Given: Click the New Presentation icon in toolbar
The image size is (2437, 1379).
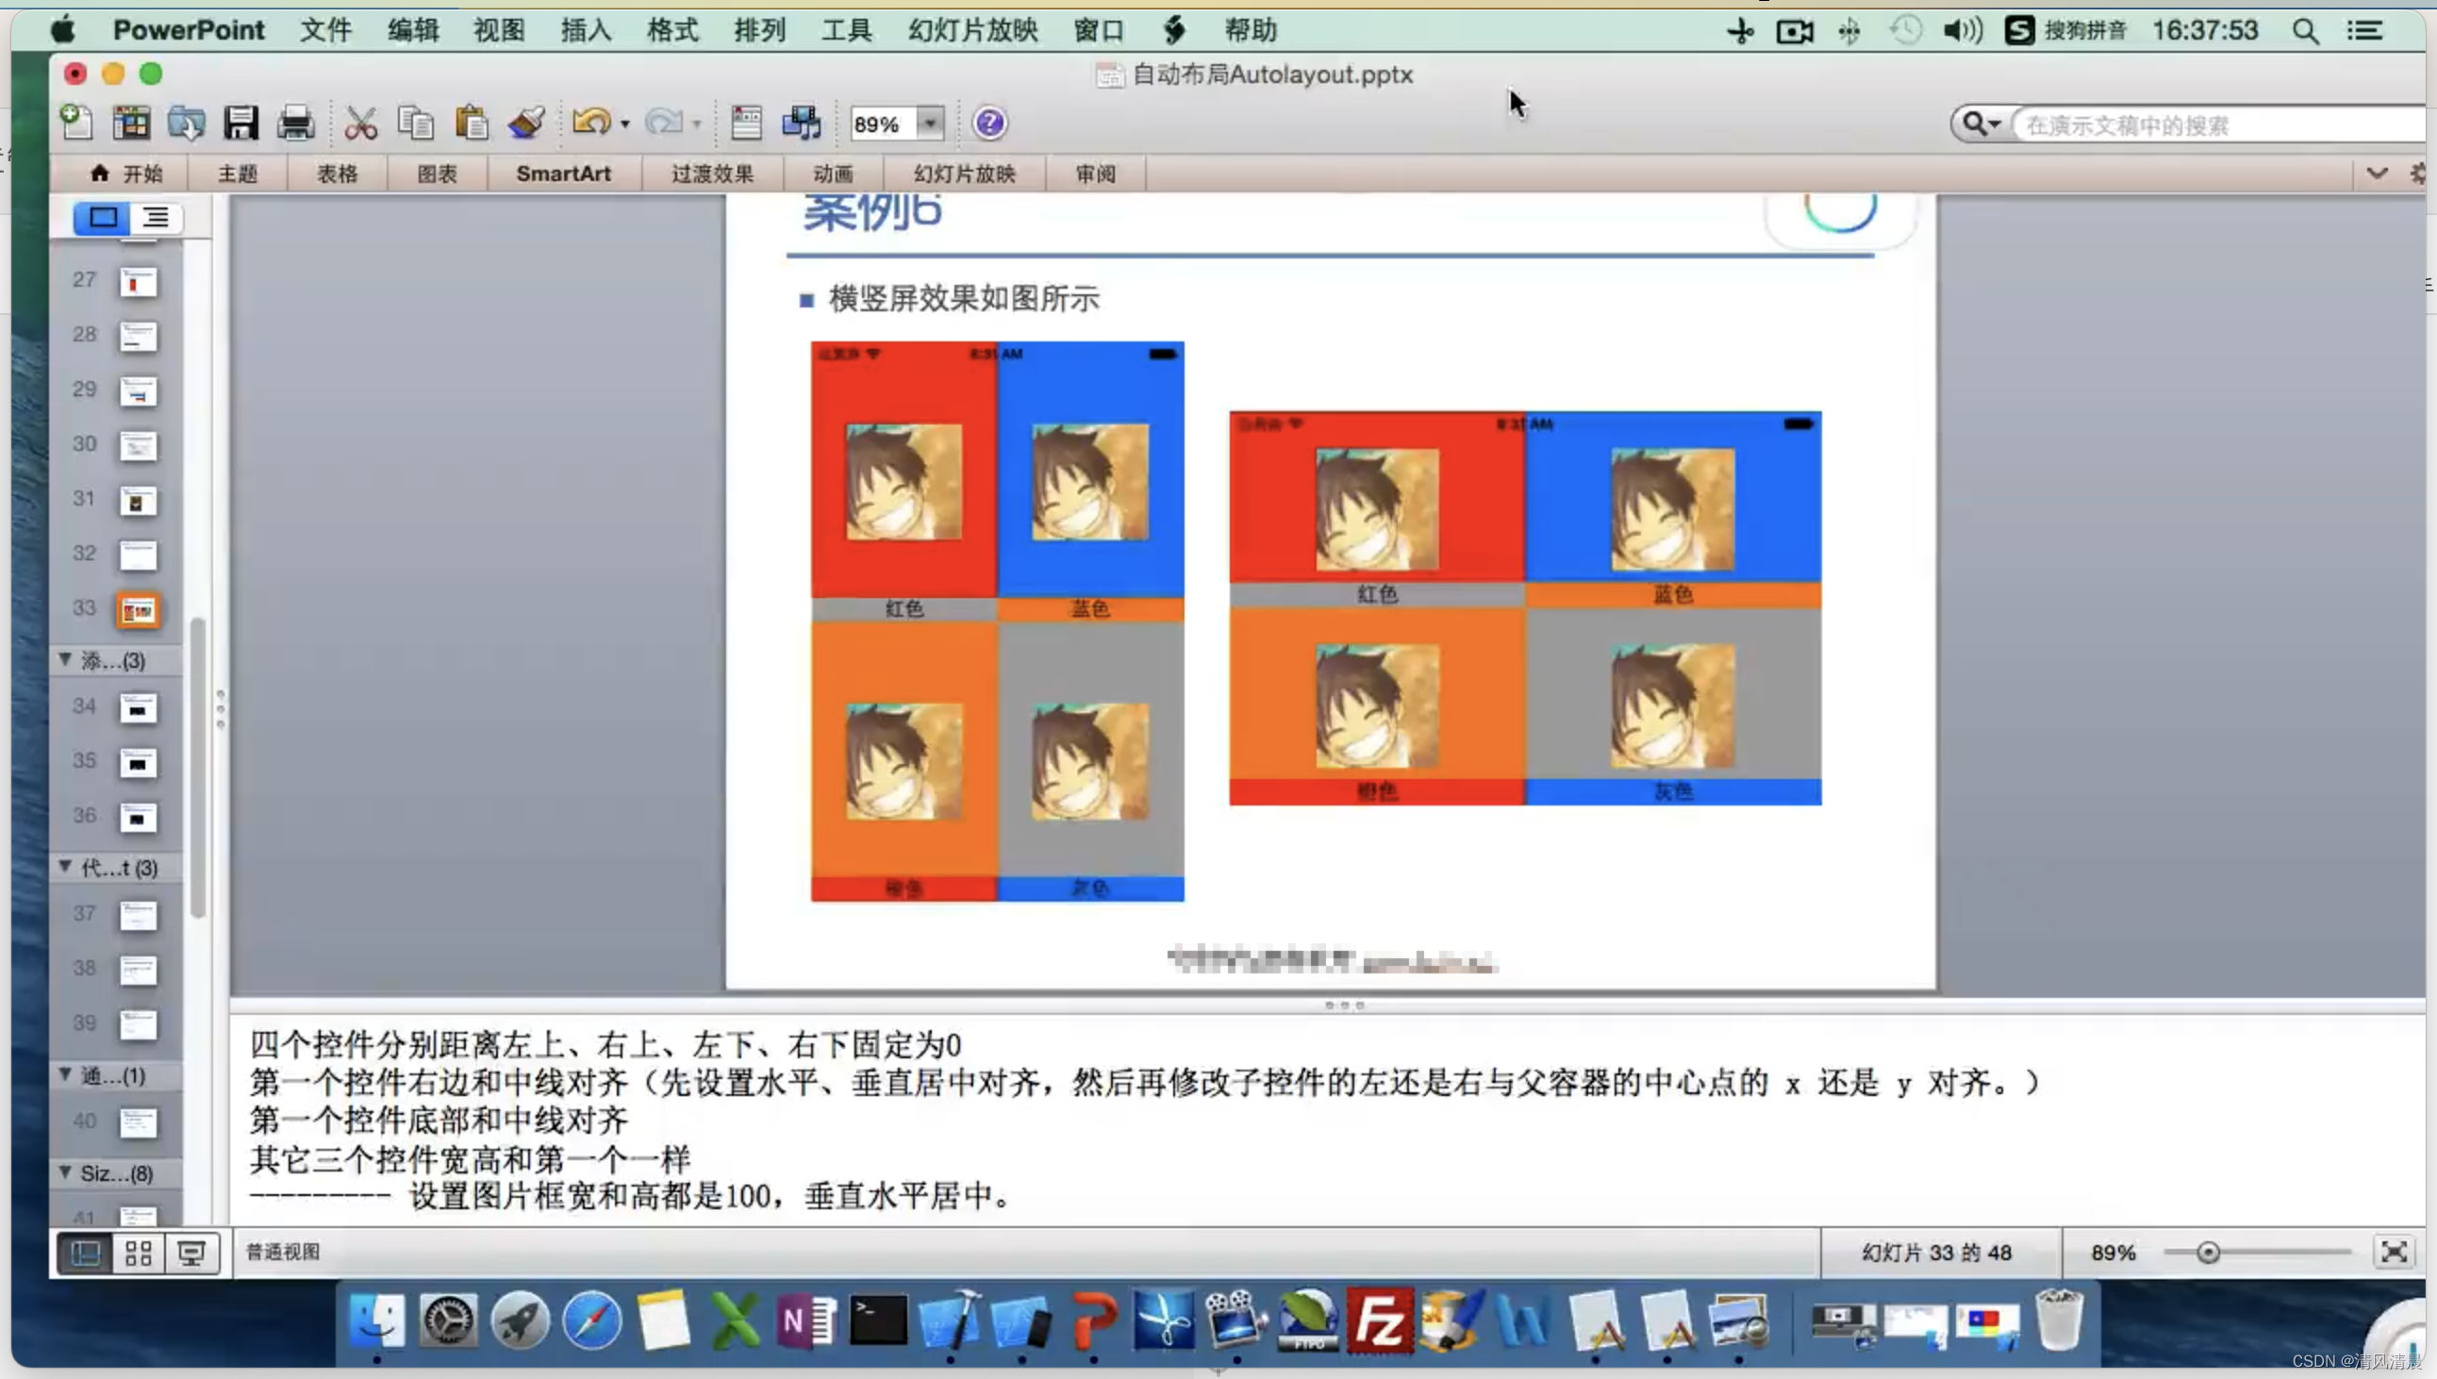Looking at the screenshot, I should pos(75,124).
